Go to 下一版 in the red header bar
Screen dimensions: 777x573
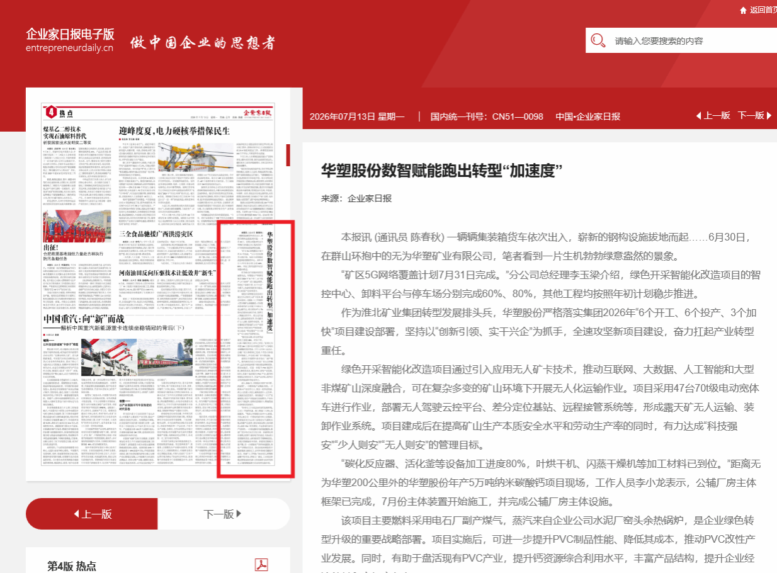point(754,116)
